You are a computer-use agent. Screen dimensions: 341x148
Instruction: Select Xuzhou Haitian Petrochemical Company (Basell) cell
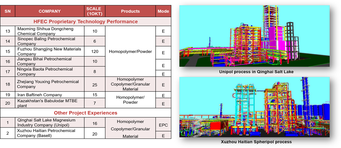[x=50, y=133]
